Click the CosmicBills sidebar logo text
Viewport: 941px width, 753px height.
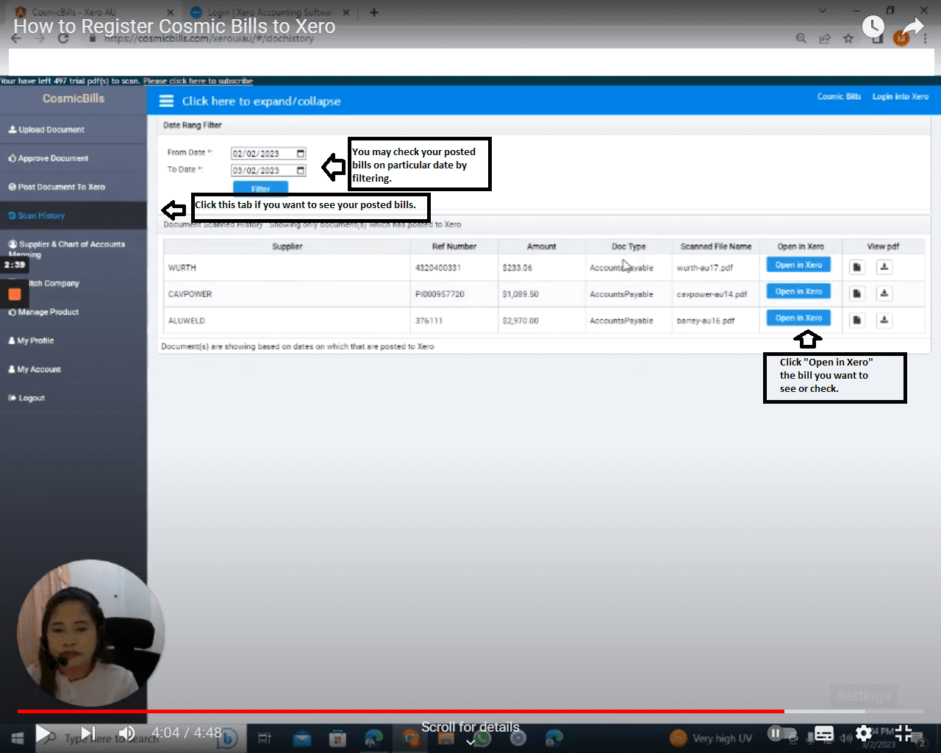[x=74, y=99]
